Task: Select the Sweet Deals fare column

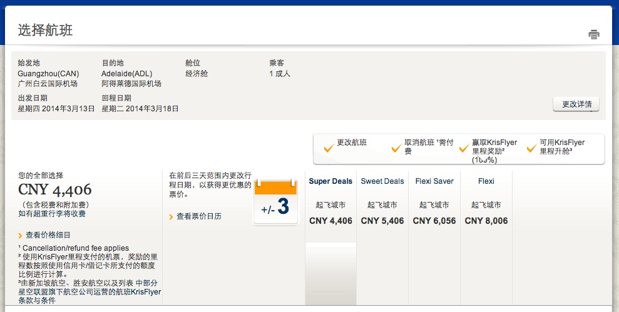Action: [x=382, y=181]
